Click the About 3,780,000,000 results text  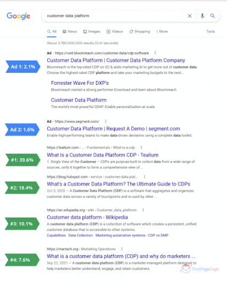pos(82,43)
